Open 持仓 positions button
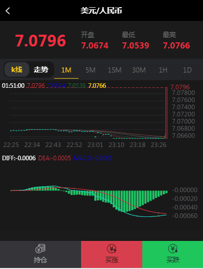This screenshot has width=203, height=269. pyautogui.click(x=40, y=254)
